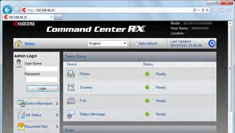Click the Printer Ready status text
This screenshot has width=235, height=133.
[161, 74]
